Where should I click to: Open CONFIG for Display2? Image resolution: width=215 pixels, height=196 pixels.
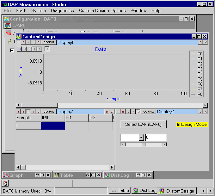[x=149, y=112]
